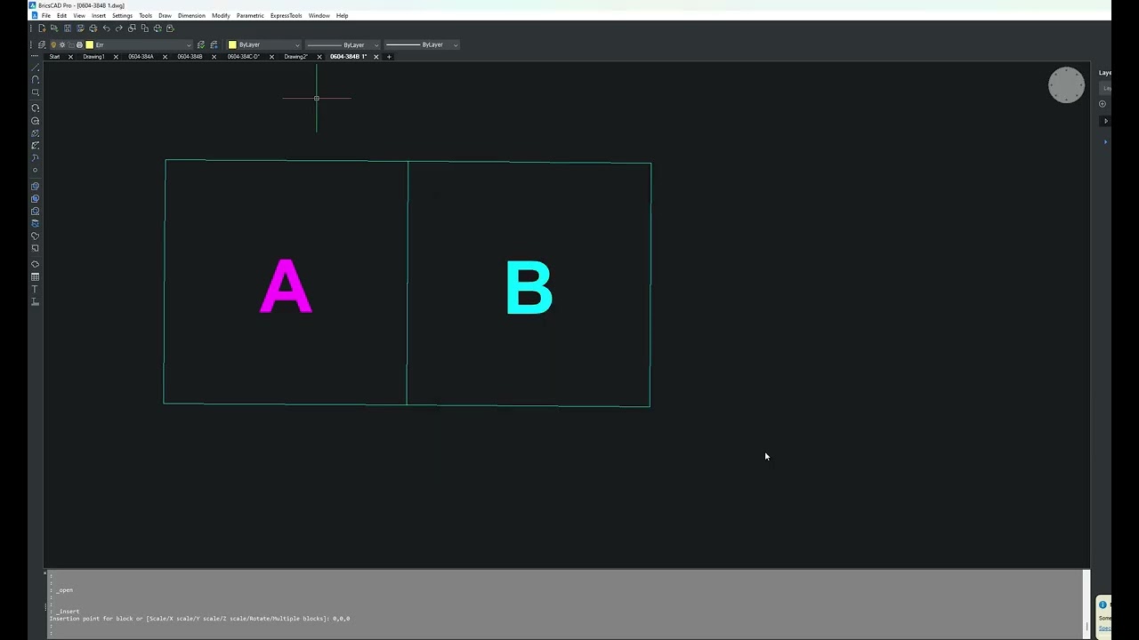Open the Modify menu
This screenshot has height=640, width=1139.
(221, 16)
